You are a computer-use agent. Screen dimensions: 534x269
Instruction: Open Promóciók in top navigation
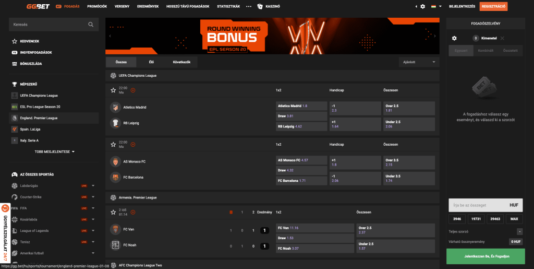point(97,7)
